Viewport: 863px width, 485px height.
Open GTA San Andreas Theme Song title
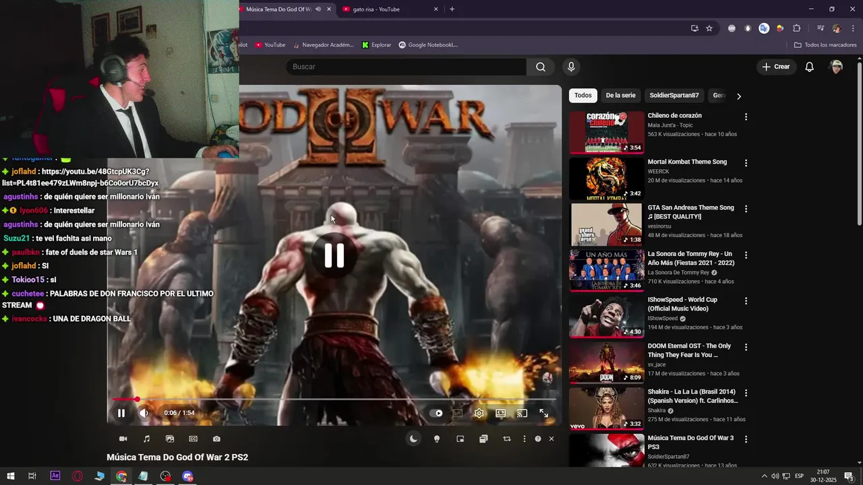(690, 212)
